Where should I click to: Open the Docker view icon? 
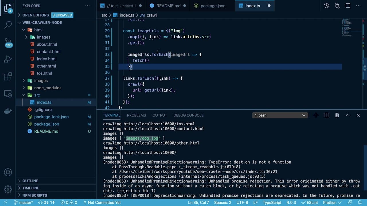8,111
